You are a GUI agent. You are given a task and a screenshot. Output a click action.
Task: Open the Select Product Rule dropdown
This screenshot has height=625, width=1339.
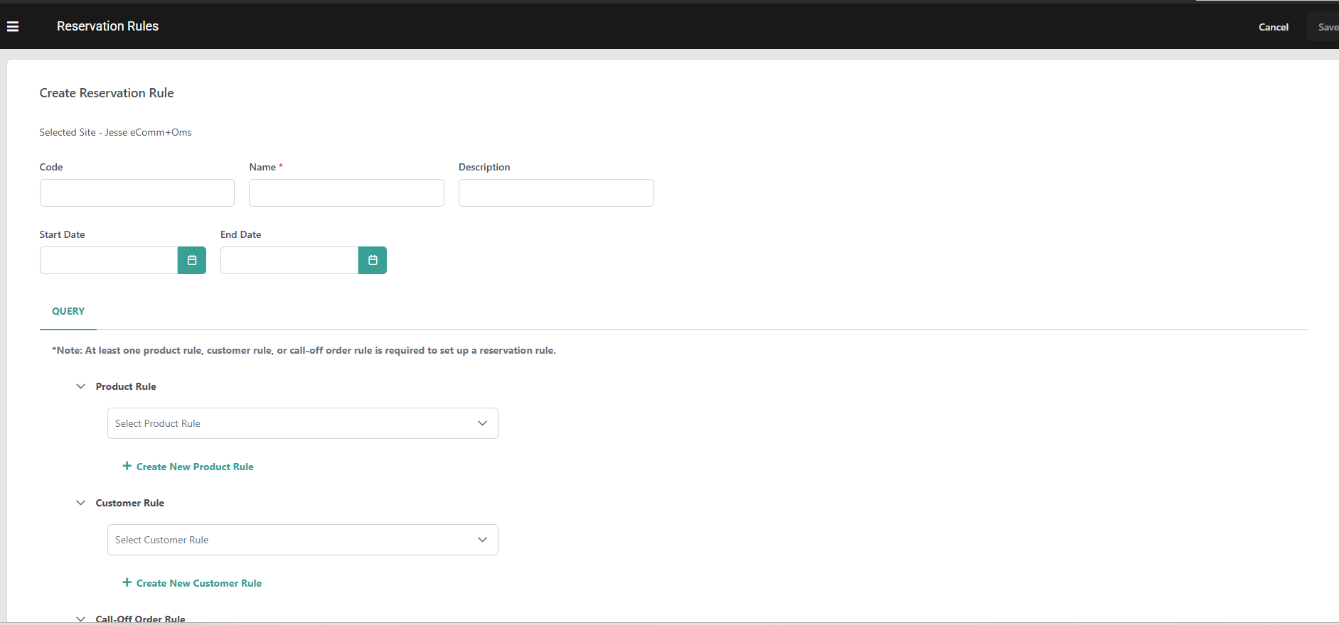(303, 423)
